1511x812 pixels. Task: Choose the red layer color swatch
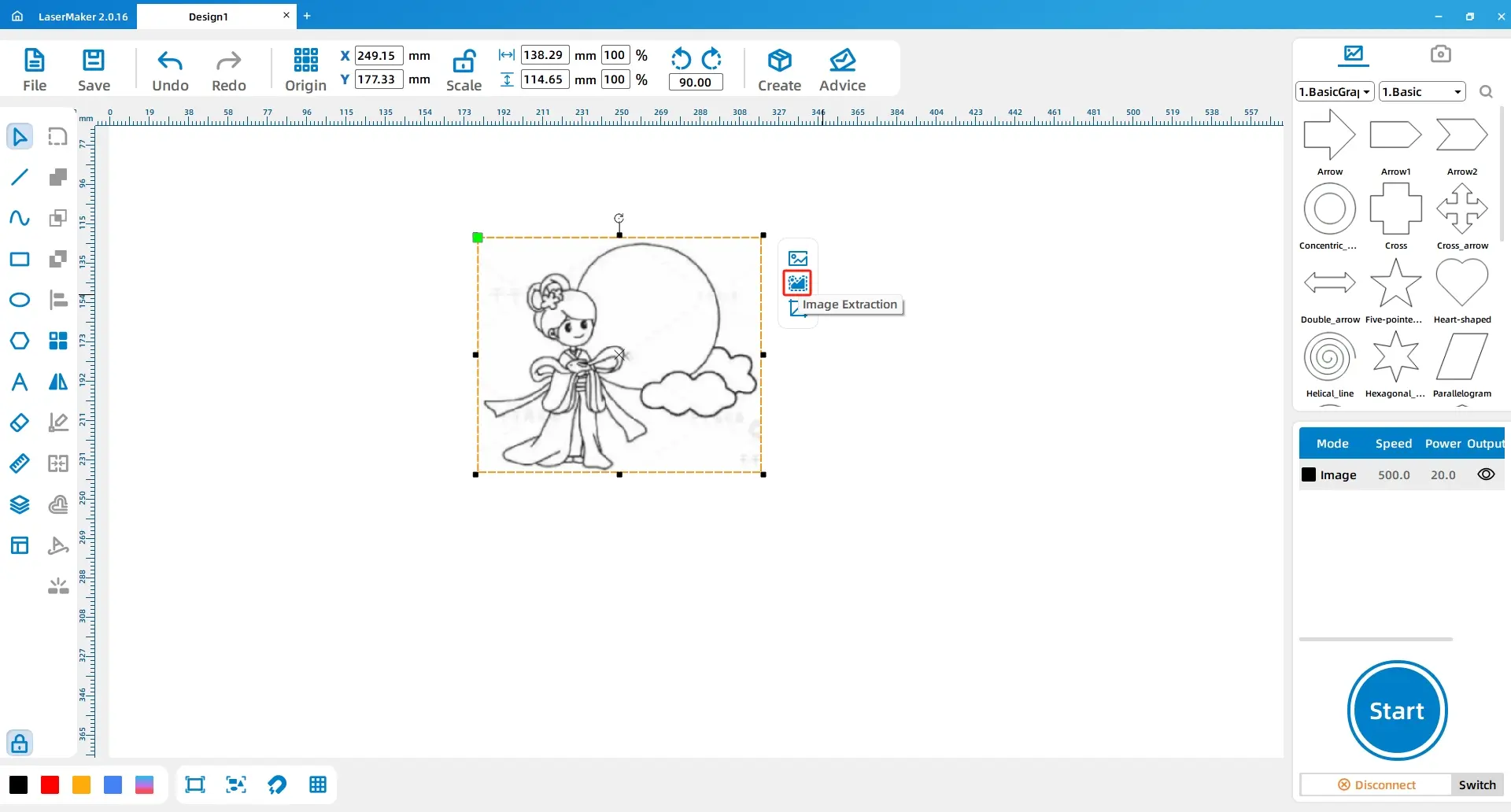coord(50,784)
